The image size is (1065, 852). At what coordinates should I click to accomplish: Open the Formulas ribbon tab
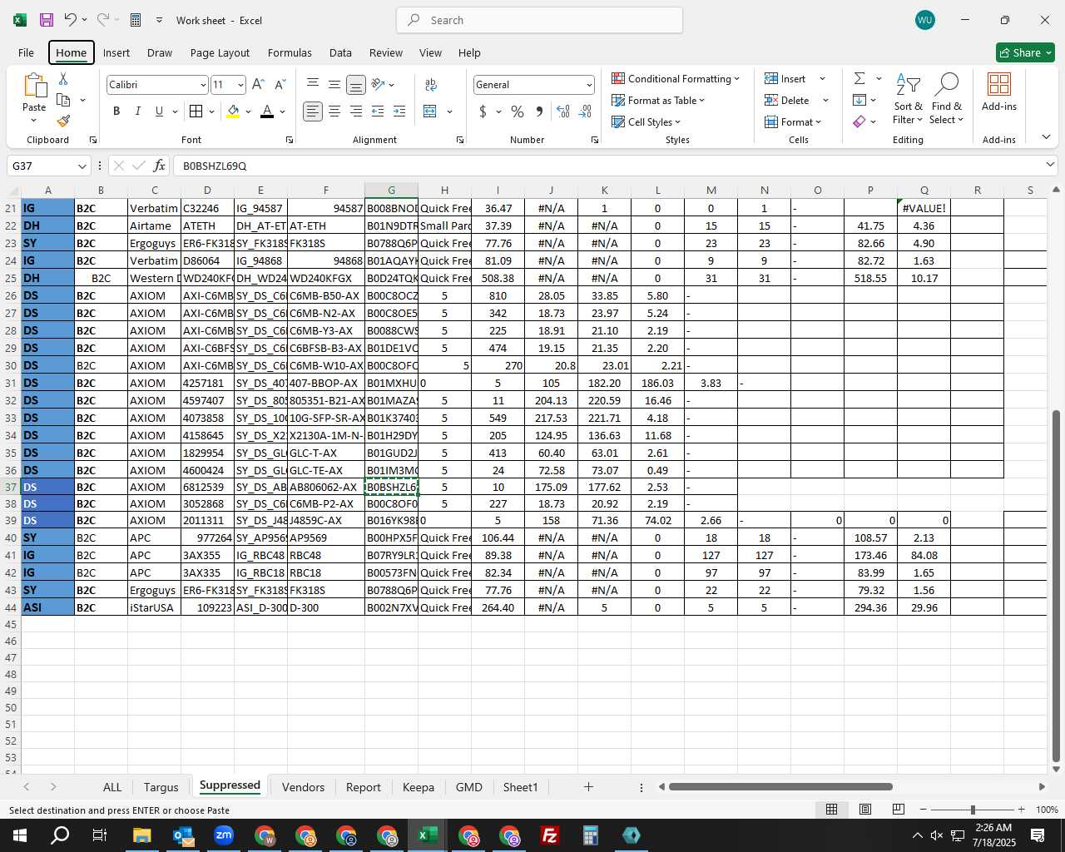(x=290, y=52)
